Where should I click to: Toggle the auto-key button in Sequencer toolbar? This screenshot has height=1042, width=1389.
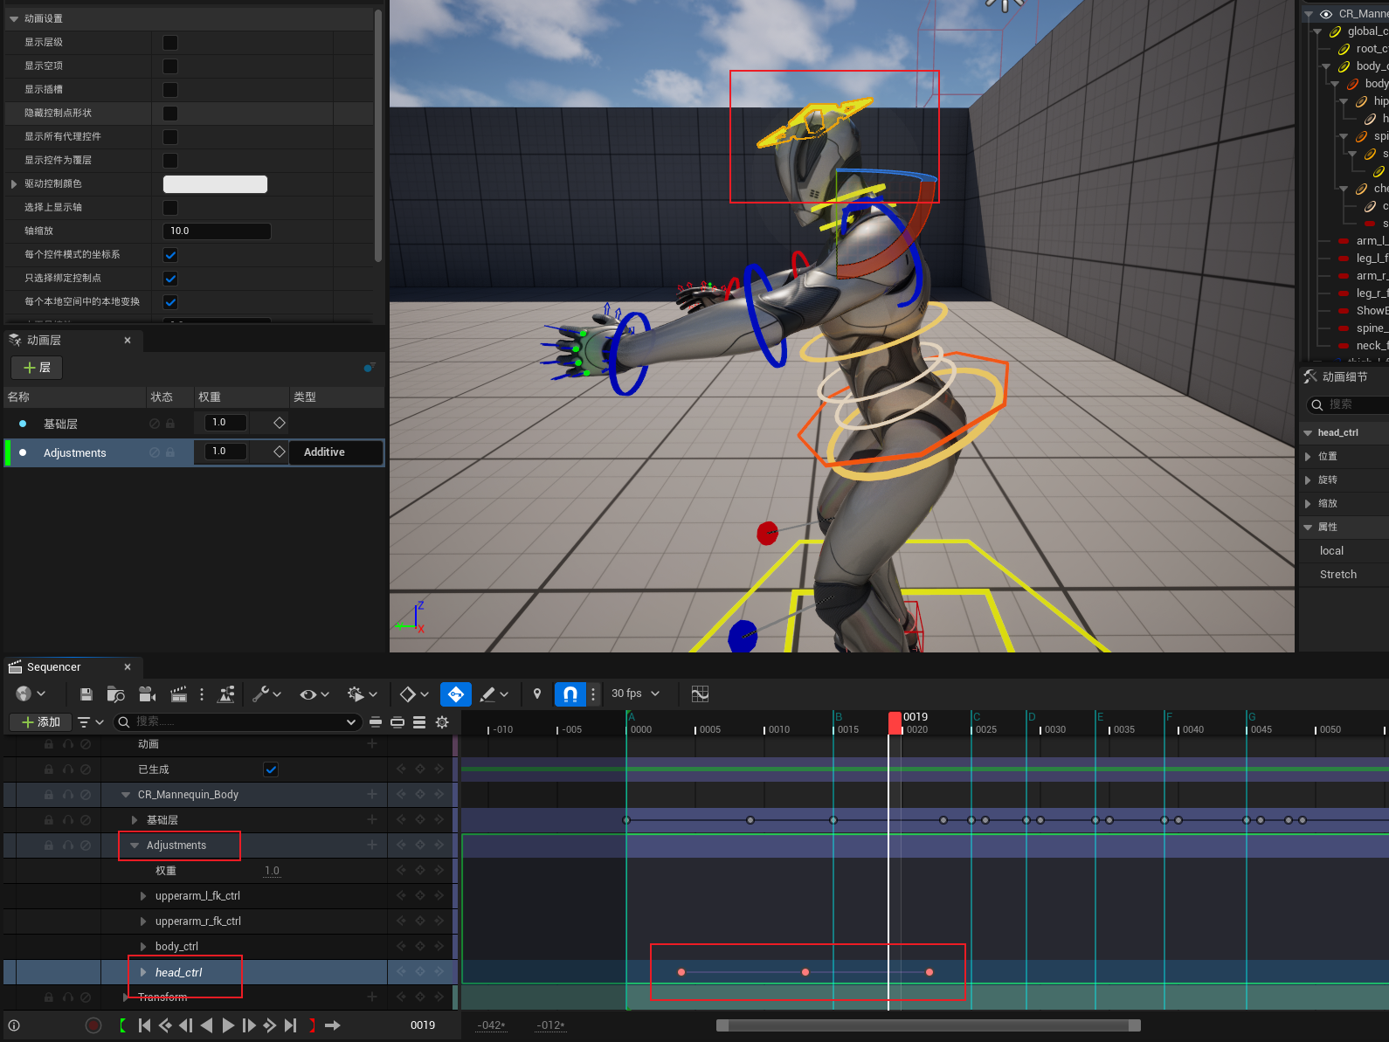click(456, 694)
